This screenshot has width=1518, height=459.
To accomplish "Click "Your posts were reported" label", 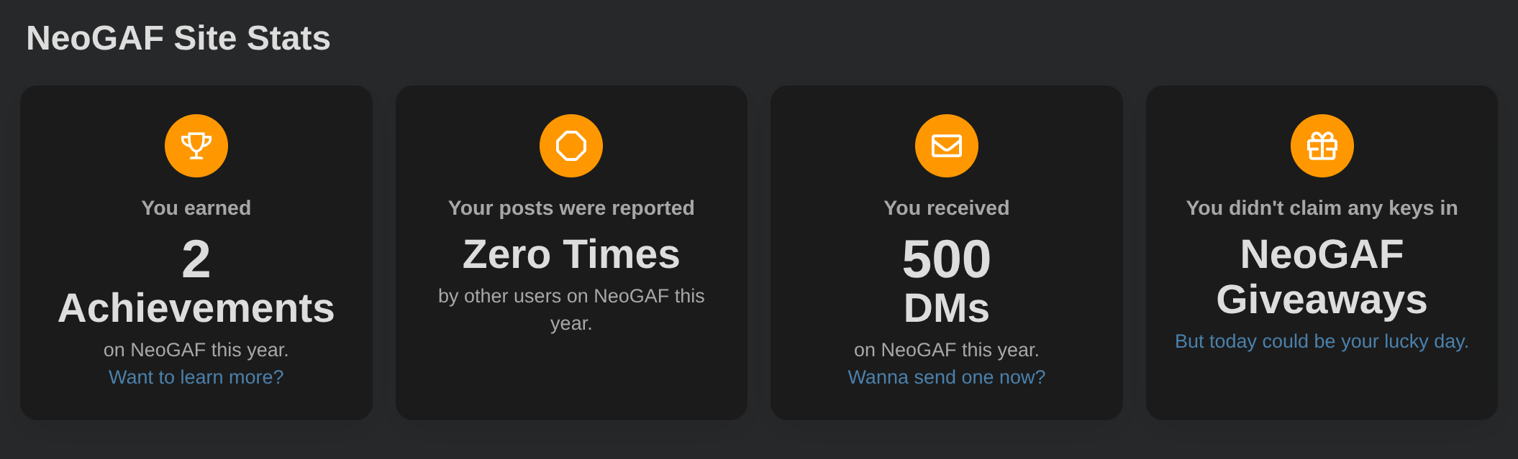I will 571,208.
